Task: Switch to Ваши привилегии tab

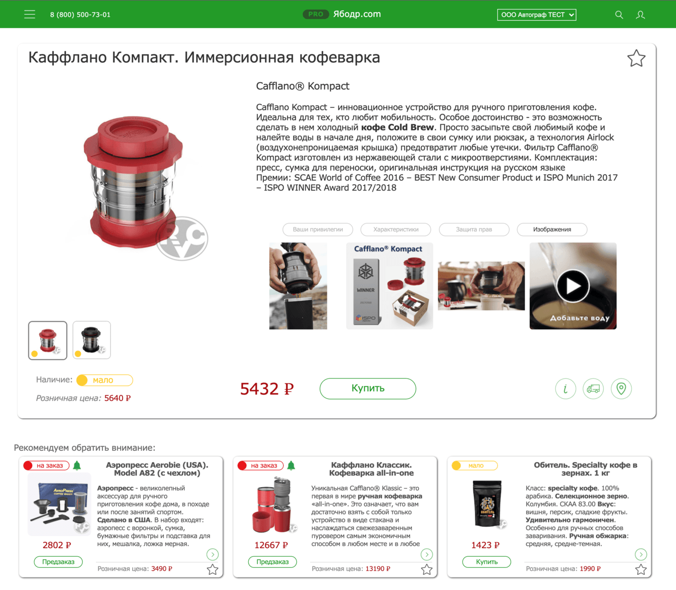Action: pos(318,229)
